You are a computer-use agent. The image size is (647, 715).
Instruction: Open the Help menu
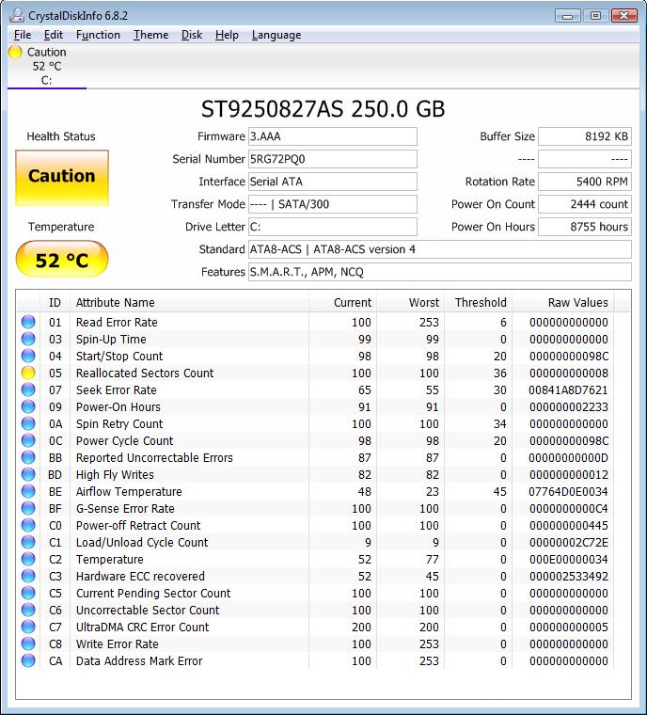click(227, 35)
